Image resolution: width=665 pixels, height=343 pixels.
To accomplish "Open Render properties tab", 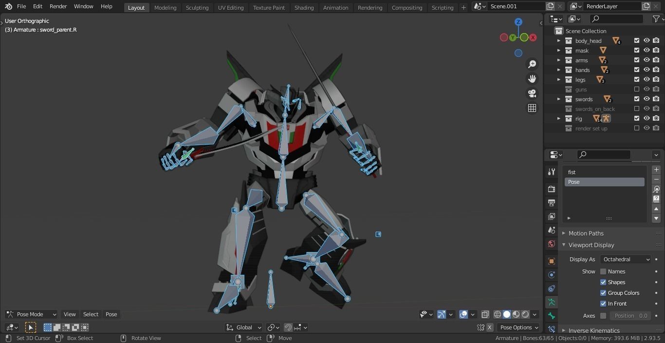I will click(552, 189).
